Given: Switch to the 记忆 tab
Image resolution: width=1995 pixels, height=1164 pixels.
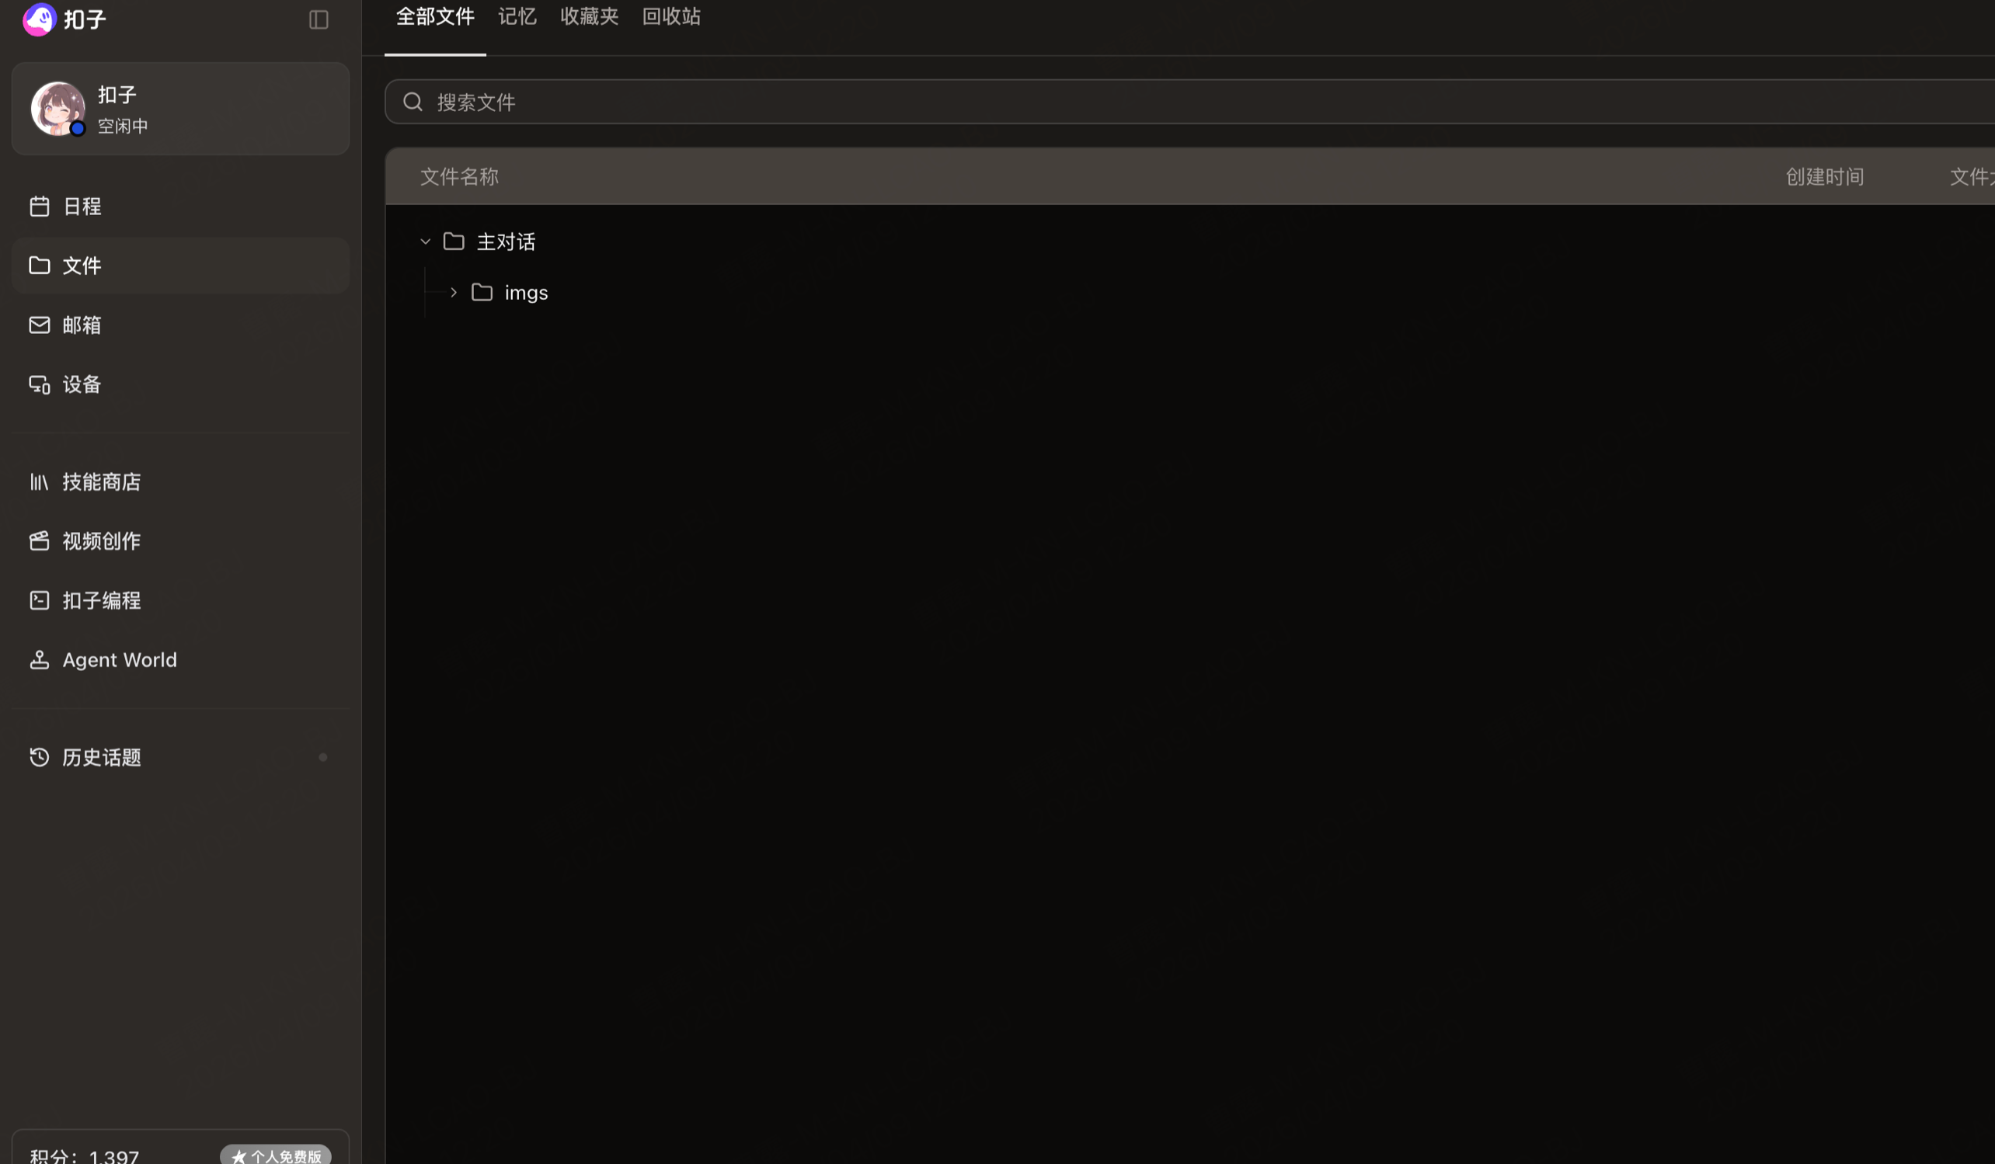Looking at the screenshot, I should coord(517,16).
